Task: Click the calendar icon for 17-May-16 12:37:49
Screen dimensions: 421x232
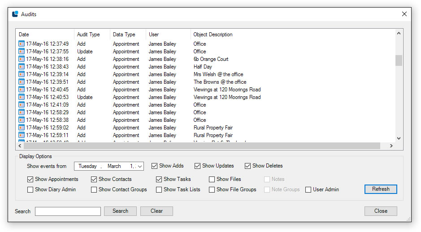Action: coord(22,44)
